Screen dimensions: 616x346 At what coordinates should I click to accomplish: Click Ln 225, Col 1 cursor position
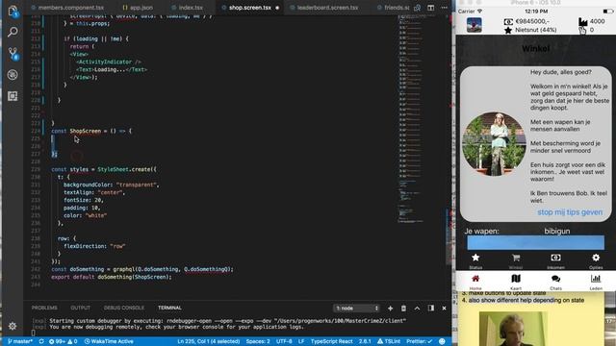click(209, 341)
